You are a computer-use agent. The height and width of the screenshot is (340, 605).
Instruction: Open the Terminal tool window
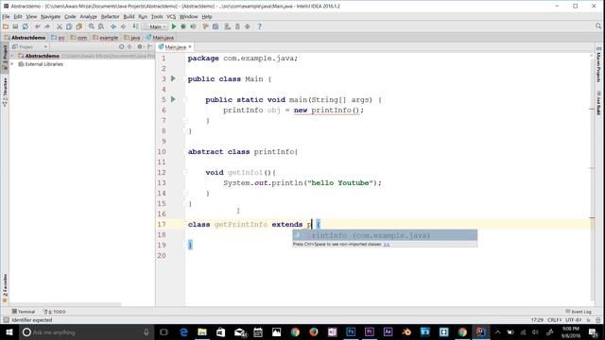coord(24,312)
